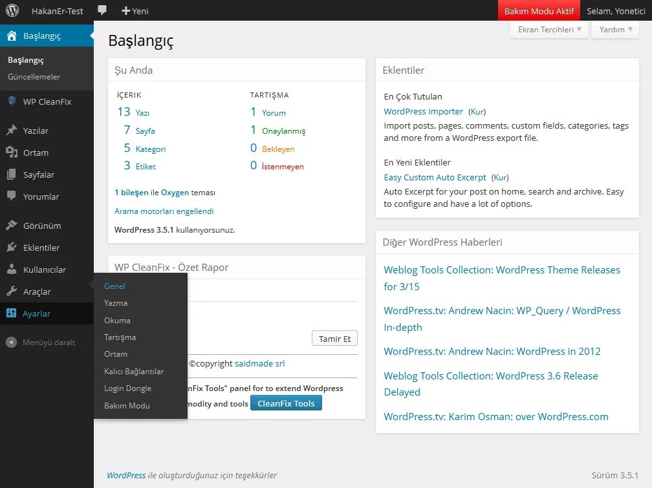Open the 3 Etiket link
652x488 pixels.
point(140,166)
